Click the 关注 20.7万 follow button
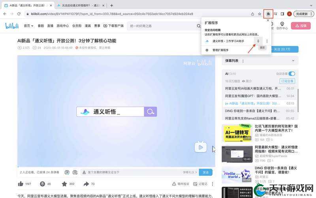 (285, 49)
